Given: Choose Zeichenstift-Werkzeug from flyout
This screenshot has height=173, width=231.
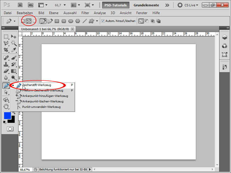Looking at the screenshot, I should tap(43, 85).
